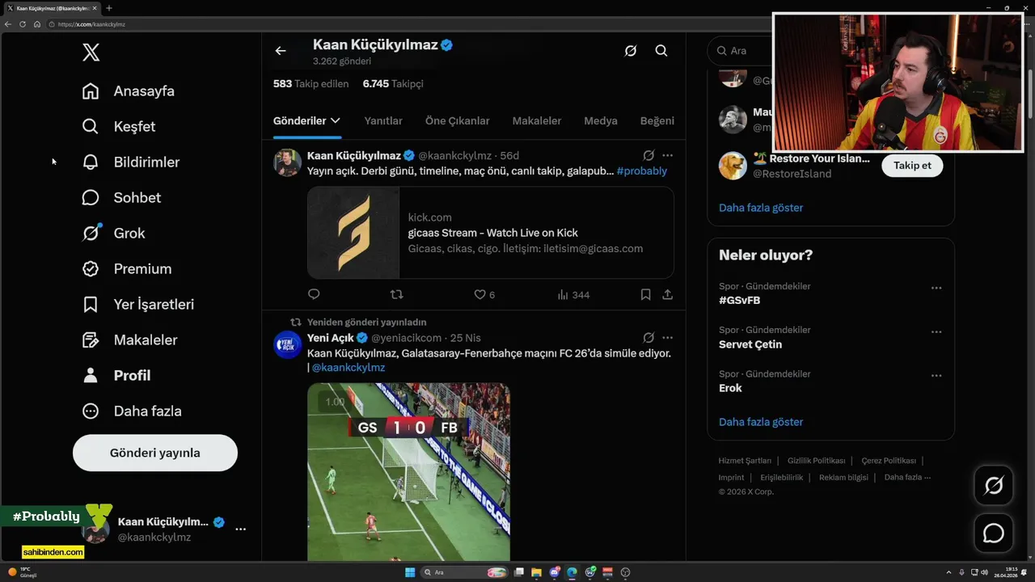Open more options on Yeni Açık post

pyautogui.click(x=667, y=338)
